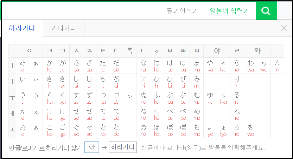Image resolution: width=293 pixels, height=159 pixels.
Task: Insert hiragana だ (da)
Action: coord(116,65)
